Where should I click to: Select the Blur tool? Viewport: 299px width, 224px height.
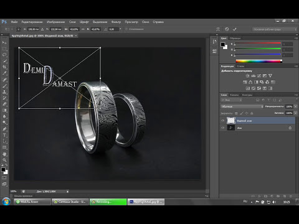(4, 116)
